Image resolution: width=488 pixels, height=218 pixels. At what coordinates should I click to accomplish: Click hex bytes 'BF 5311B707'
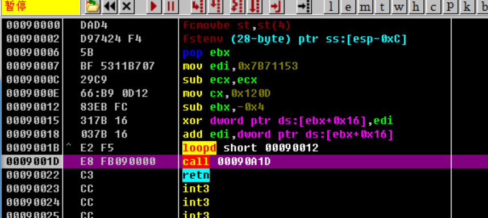(118, 66)
